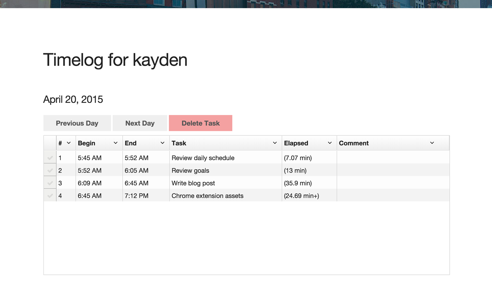Screen dimensions: 492x307
Task: Click the 5:45 AM begin time cell
Action: pos(99,158)
